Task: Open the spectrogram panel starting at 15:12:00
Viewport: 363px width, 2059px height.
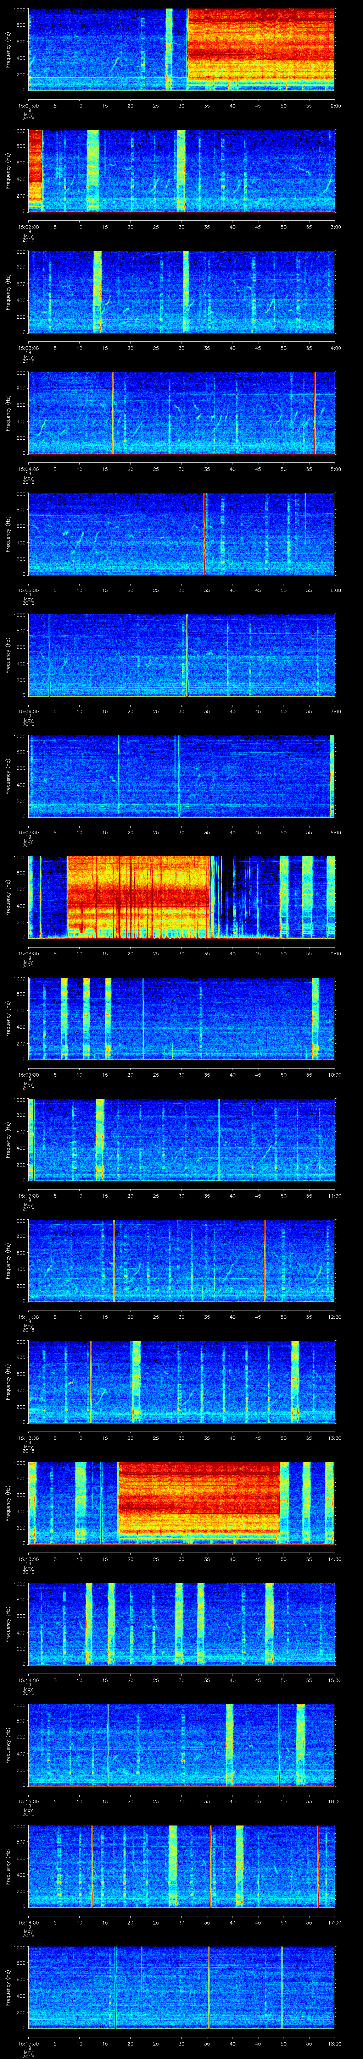Action: (181, 1381)
